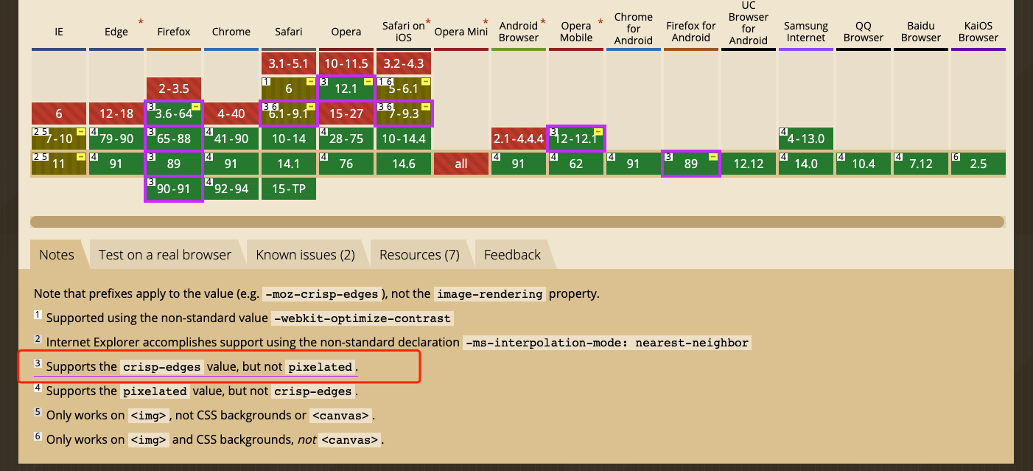Select the Safari 3.1-5.1 version cell
This screenshot has width=1033, height=471.
[x=289, y=63]
